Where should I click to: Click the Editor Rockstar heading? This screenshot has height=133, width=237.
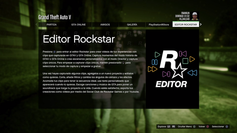coord(79,39)
